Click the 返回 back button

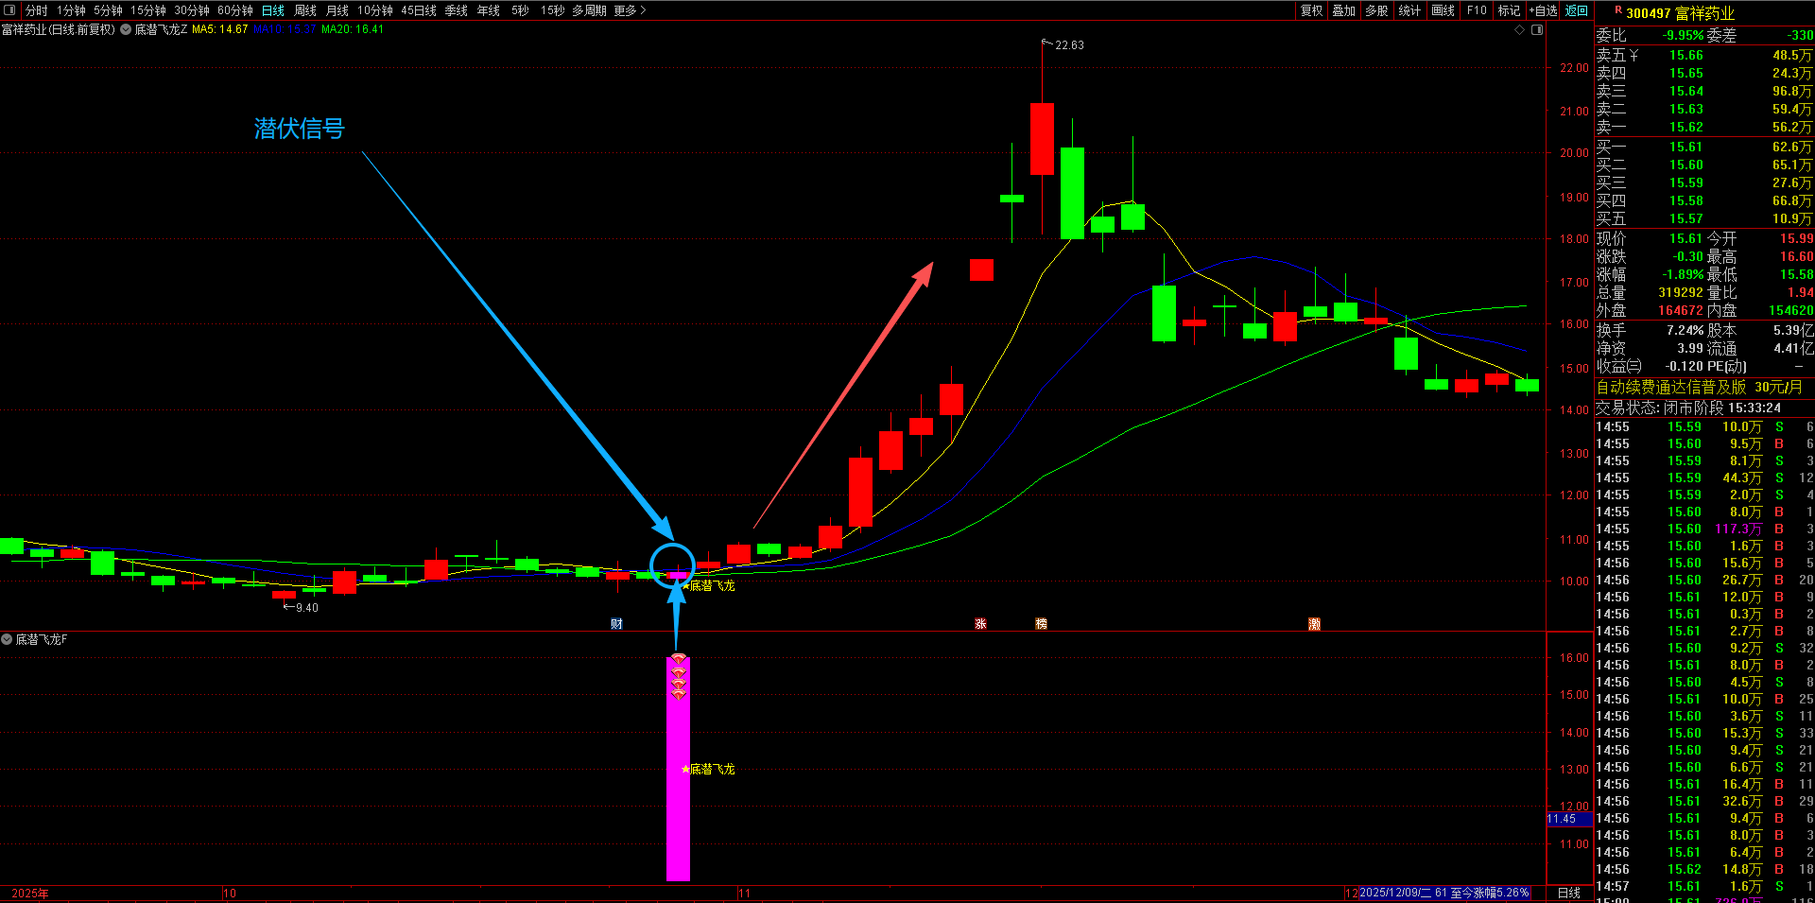pos(1577,10)
